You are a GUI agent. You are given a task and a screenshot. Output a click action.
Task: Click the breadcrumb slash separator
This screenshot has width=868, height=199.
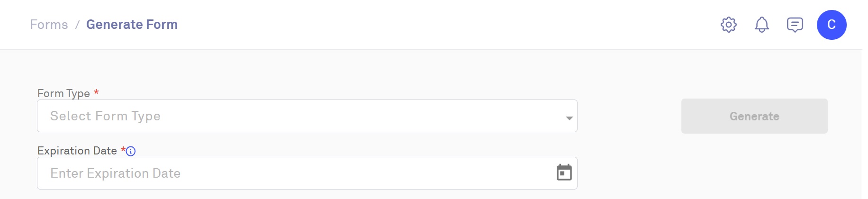tap(77, 25)
